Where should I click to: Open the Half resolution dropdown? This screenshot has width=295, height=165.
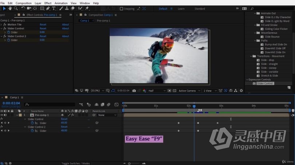coord(157,91)
